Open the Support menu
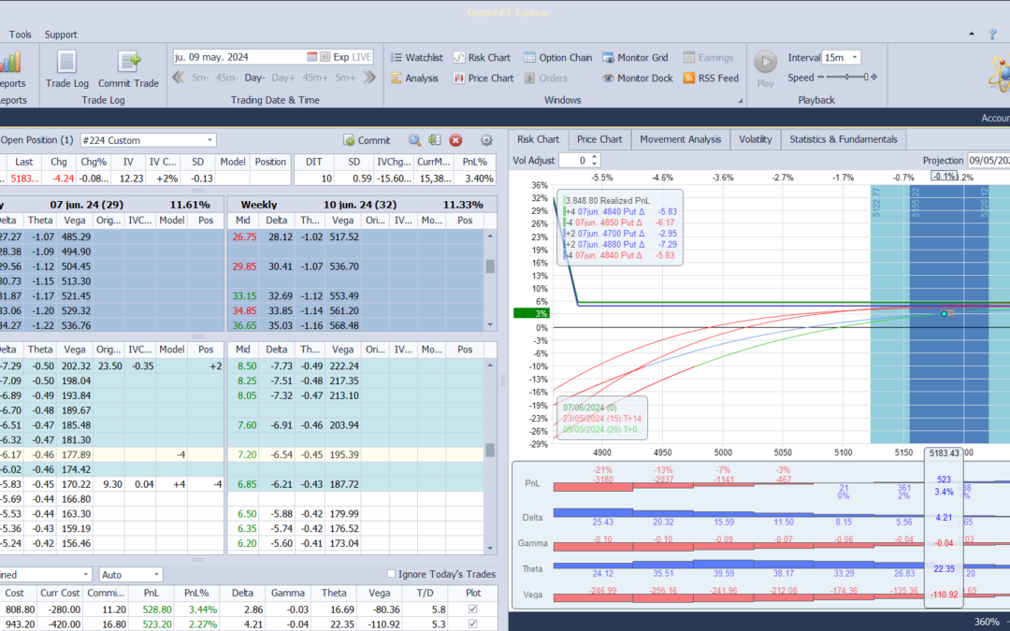The height and width of the screenshot is (631, 1010). tap(61, 35)
